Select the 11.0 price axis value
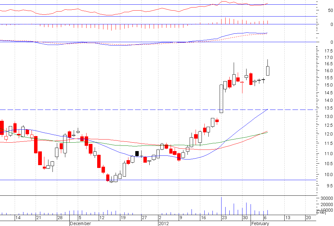 (328, 154)
